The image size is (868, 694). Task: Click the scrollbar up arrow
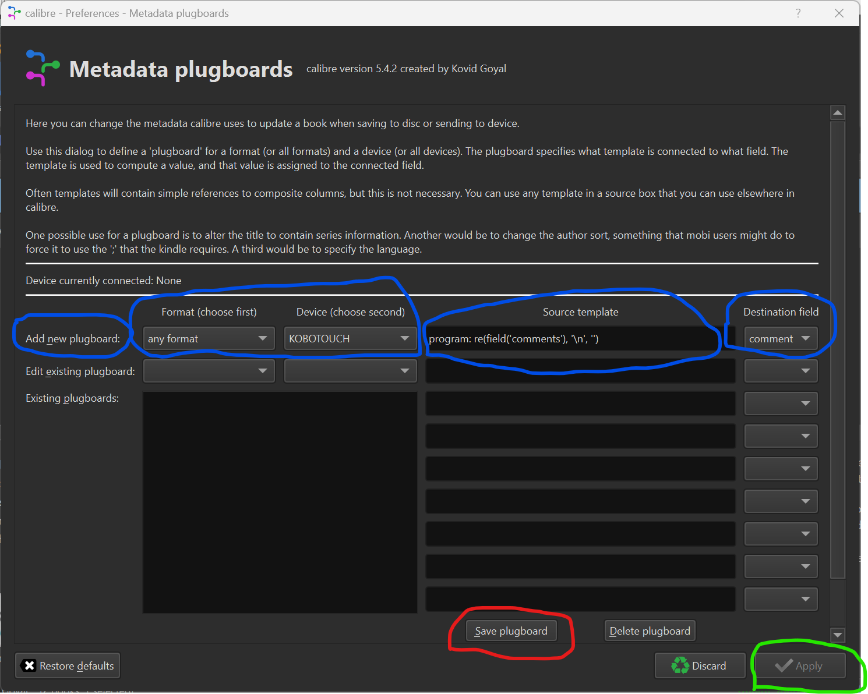coord(838,112)
